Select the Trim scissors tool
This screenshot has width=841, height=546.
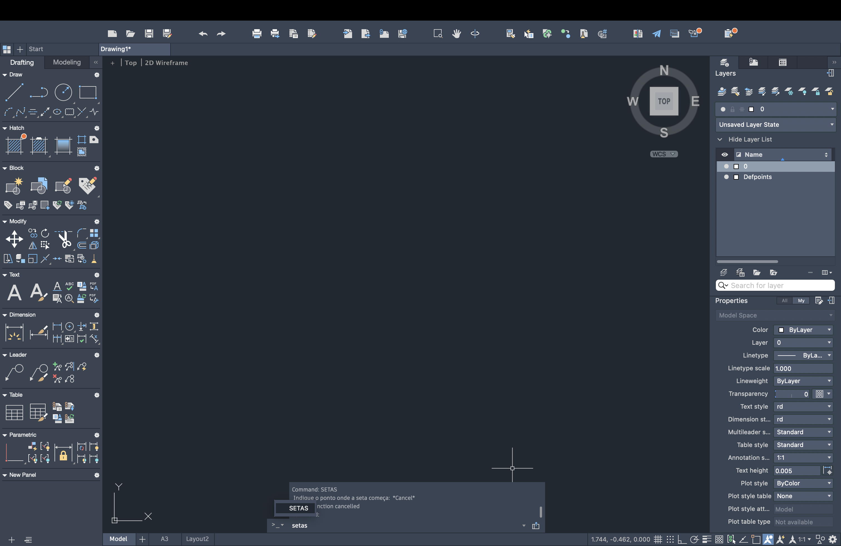point(64,239)
